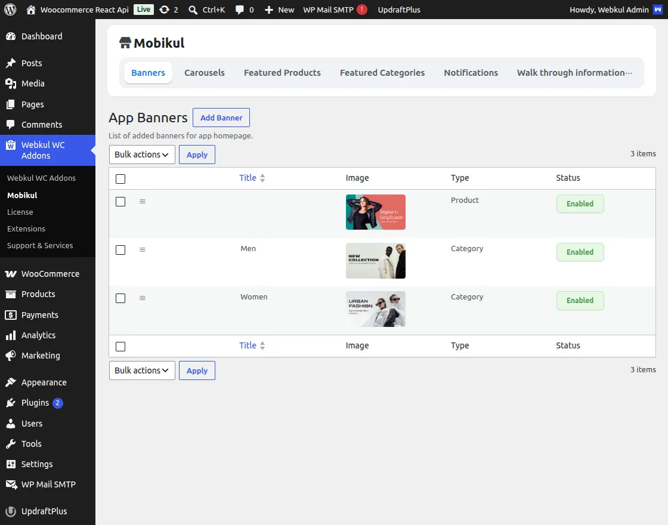This screenshot has width=668, height=525.
Task: Open Plugins from the sidebar
Action: click(x=35, y=403)
